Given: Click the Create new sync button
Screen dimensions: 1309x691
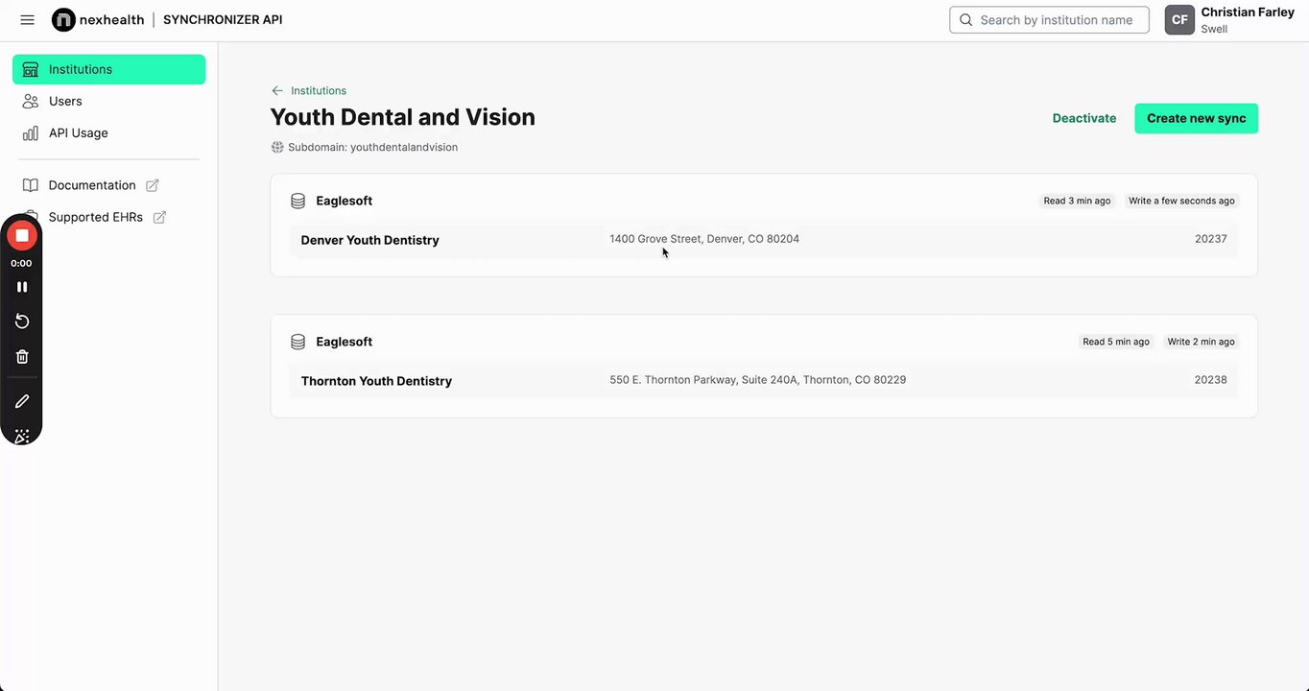Looking at the screenshot, I should [1196, 118].
